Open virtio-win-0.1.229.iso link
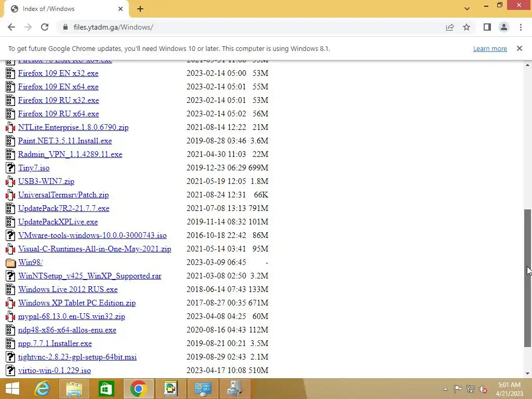532x399 pixels. (x=55, y=370)
